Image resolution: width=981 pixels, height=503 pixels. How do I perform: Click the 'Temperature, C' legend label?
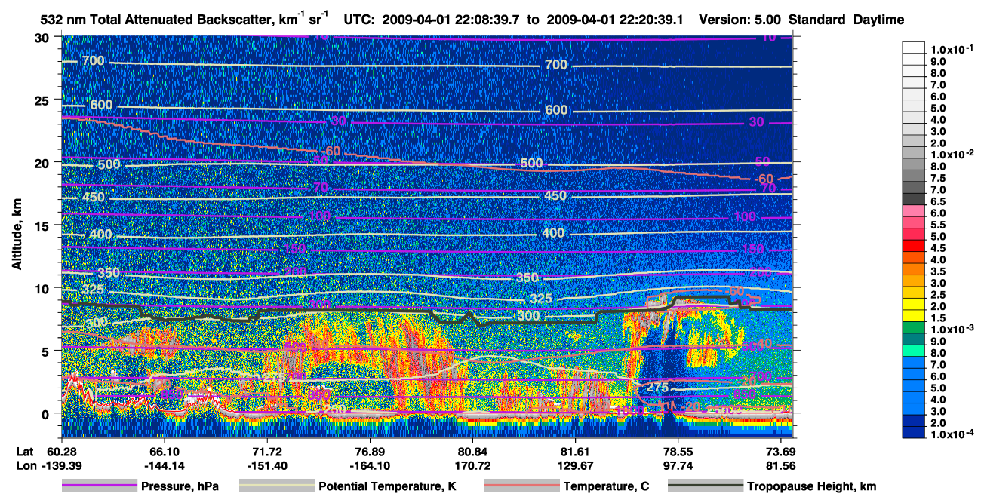607,487
